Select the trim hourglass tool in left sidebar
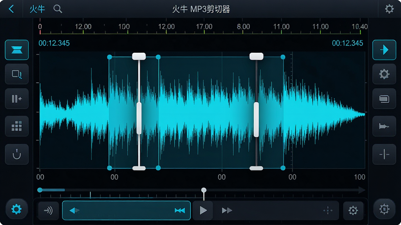The image size is (401, 225). [x=16, y=50]
